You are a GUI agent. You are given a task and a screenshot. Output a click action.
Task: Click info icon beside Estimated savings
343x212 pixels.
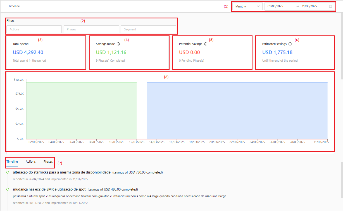click(290, 44)
